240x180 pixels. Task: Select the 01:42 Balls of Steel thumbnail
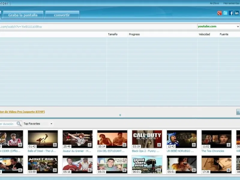click(43, 139)
